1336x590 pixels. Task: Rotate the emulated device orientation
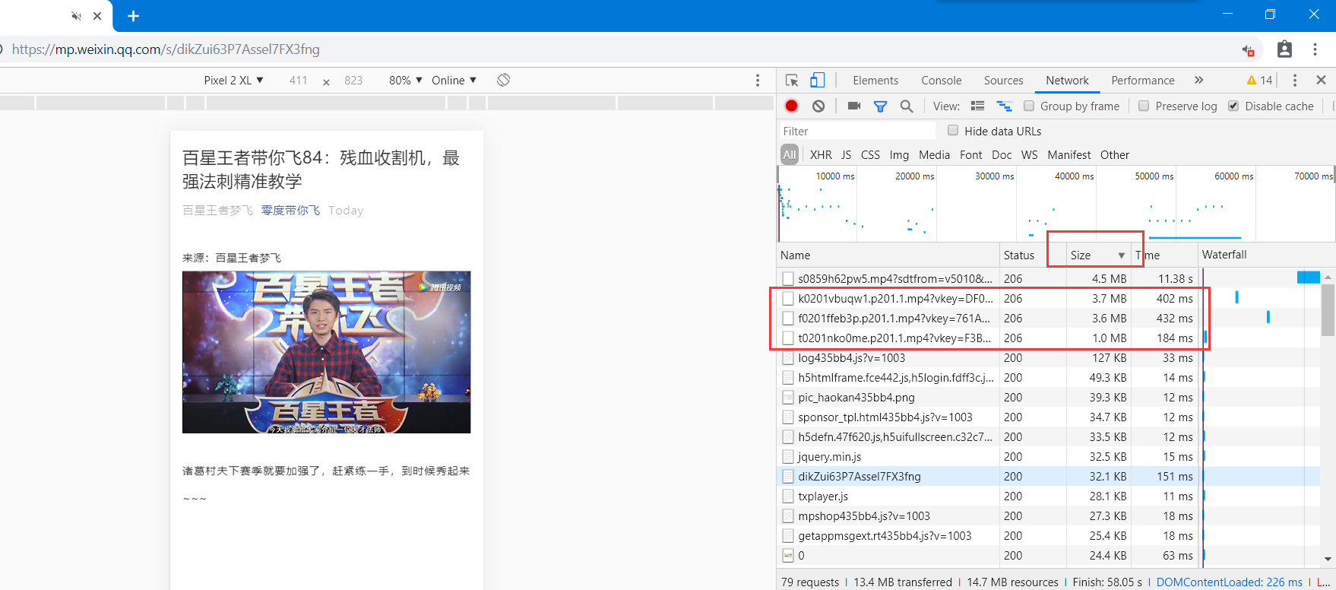click(503, 80)
